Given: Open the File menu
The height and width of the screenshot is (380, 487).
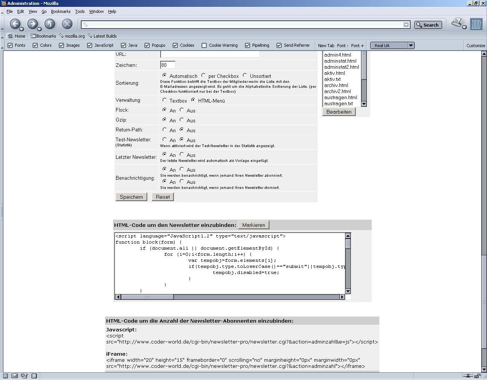Looking at the screenshot, I should tap(10, 11).
